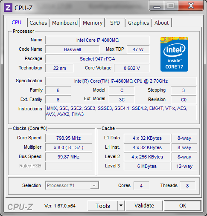Expand the Processor #1 selection combo box
207x216 pixels.
(72, 185)
